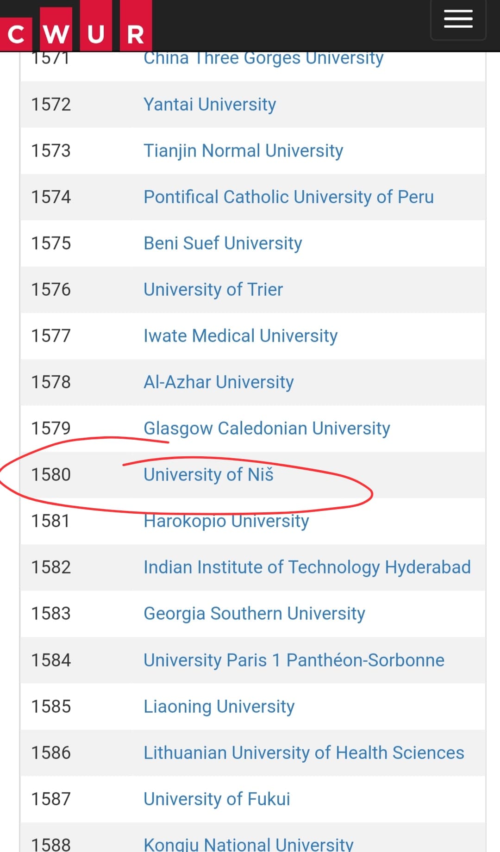
Task: Open Liaoning University link
Action: (219, 707)
